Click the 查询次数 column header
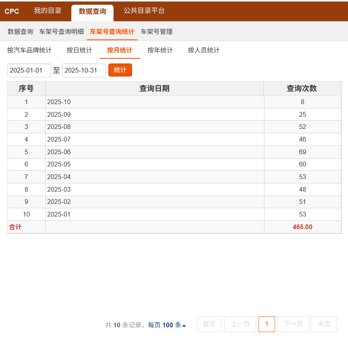 (x=301, y=89)
